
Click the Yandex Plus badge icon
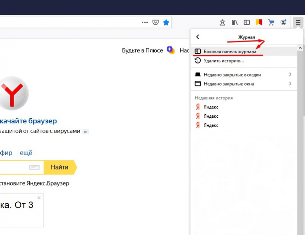pos(170,50)
